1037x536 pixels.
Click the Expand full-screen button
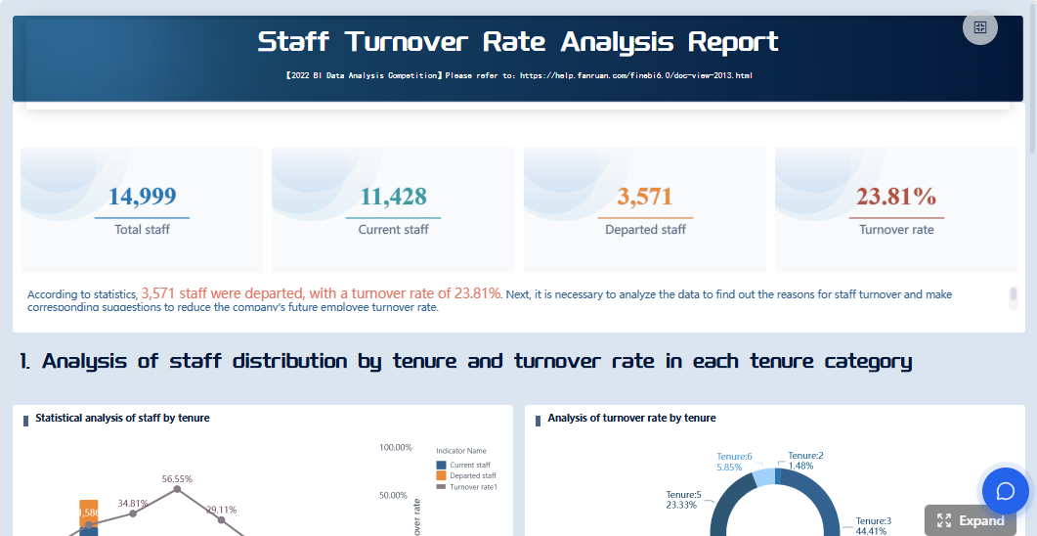click(x=971, y=520)
